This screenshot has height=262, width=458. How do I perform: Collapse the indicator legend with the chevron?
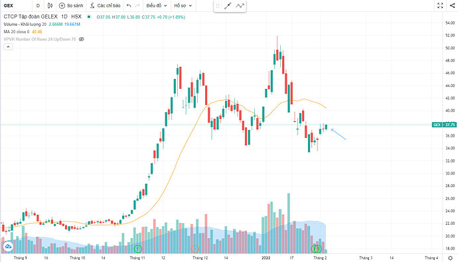click(x=8, y=46)
